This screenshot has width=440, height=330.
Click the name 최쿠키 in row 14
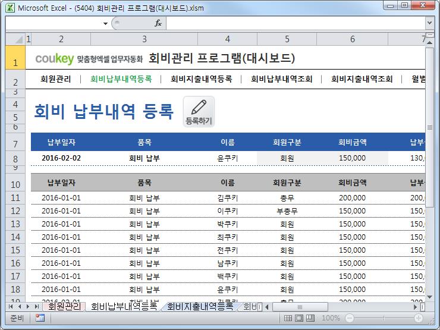(227, 237)
